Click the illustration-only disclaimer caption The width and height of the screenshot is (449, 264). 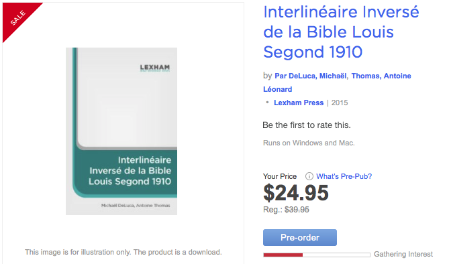pos(123,252)
